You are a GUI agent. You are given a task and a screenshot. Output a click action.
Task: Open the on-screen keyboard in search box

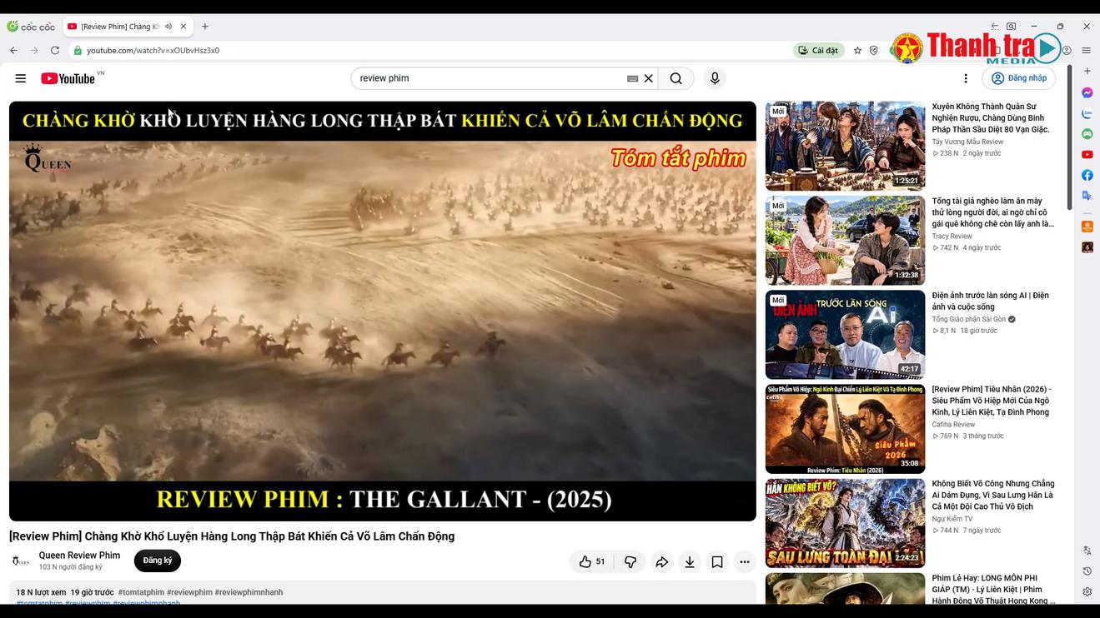tap(633, 78)
